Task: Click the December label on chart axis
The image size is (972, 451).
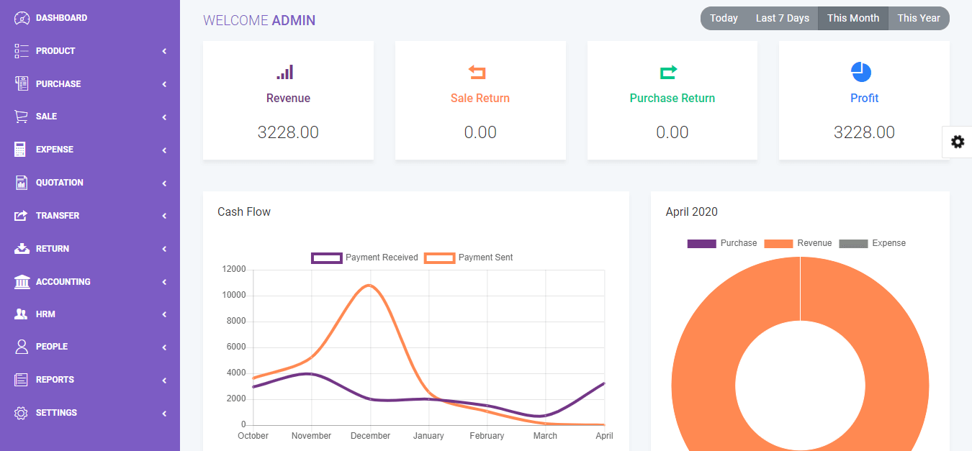Action: (x=370, y=436)
